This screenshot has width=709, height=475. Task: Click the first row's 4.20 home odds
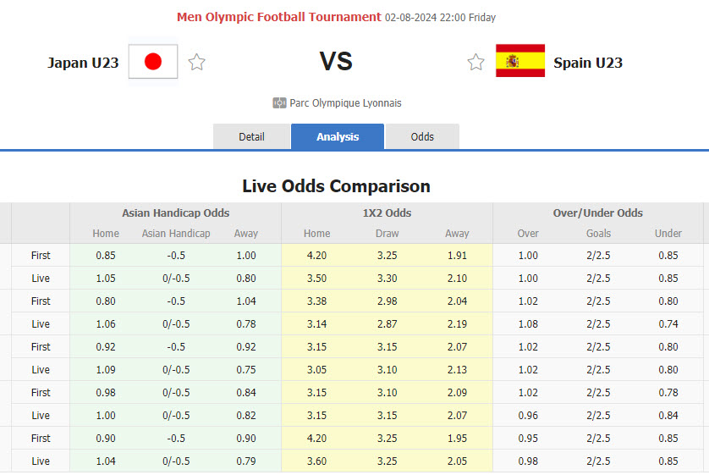pyautogui.click(x=316, y=255)
